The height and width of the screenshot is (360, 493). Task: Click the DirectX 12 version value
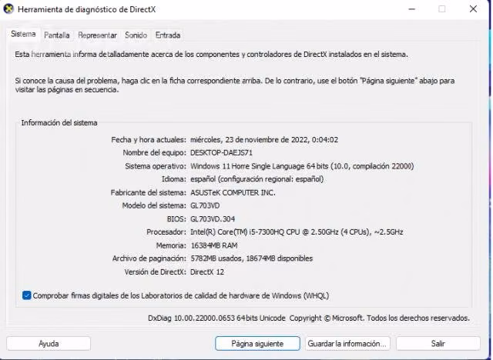pyautogui.click(x=207, y=272)
